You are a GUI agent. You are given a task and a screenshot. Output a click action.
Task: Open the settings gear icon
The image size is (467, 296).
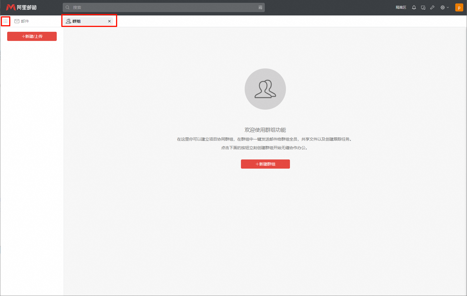(443, 7)
